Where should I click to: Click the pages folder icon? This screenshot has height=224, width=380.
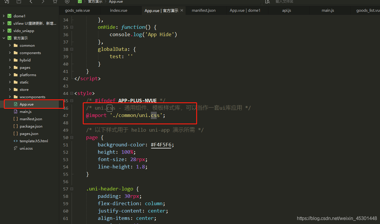16,67
